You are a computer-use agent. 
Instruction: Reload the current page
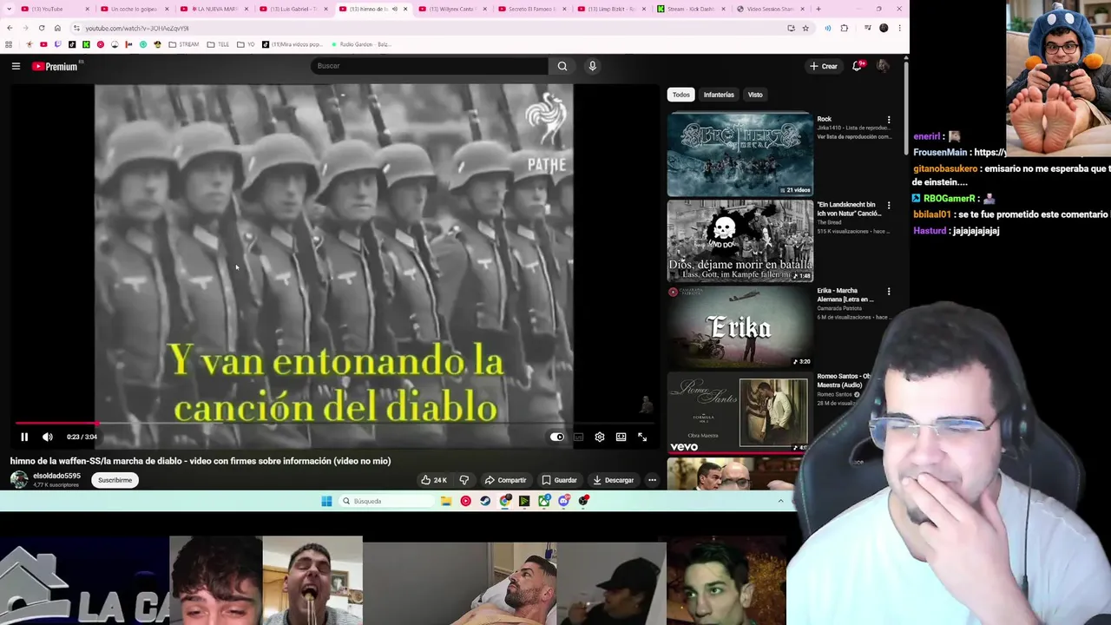coord(42,28)
